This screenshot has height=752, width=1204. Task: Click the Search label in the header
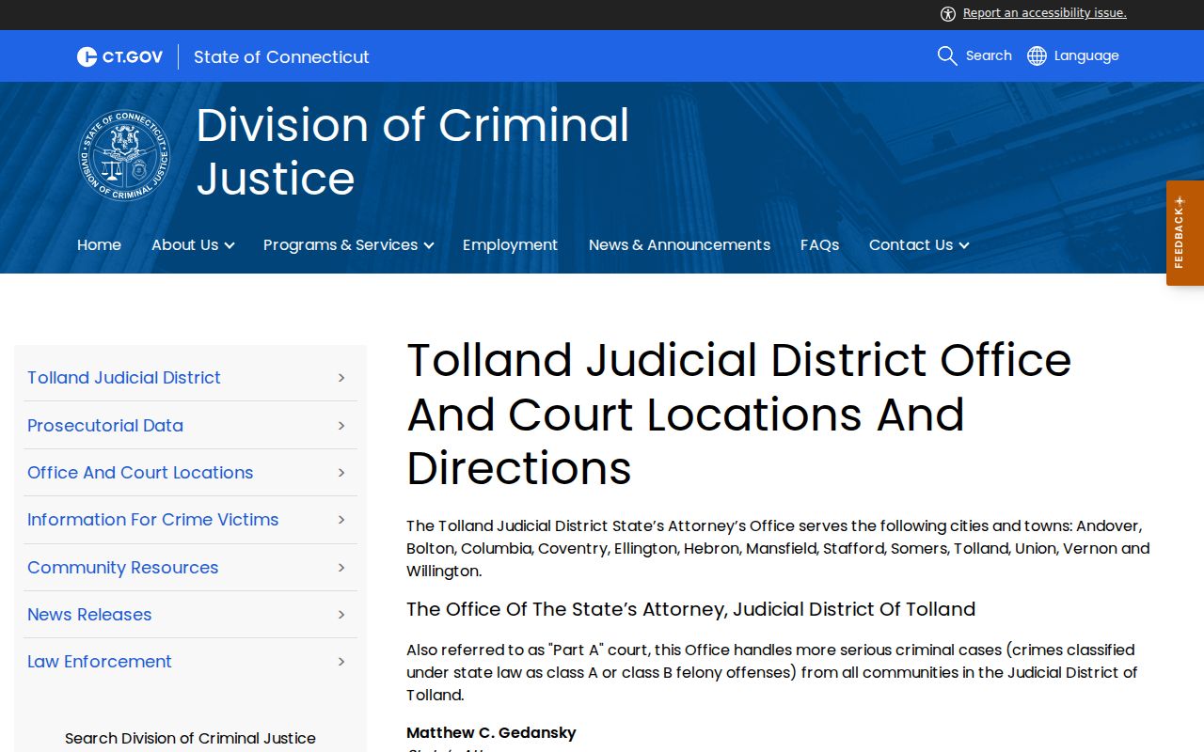[x=989, y=55]
